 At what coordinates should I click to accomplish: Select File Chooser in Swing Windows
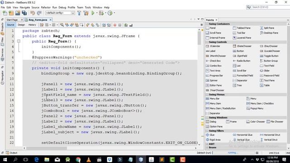[x=275, y=122]
